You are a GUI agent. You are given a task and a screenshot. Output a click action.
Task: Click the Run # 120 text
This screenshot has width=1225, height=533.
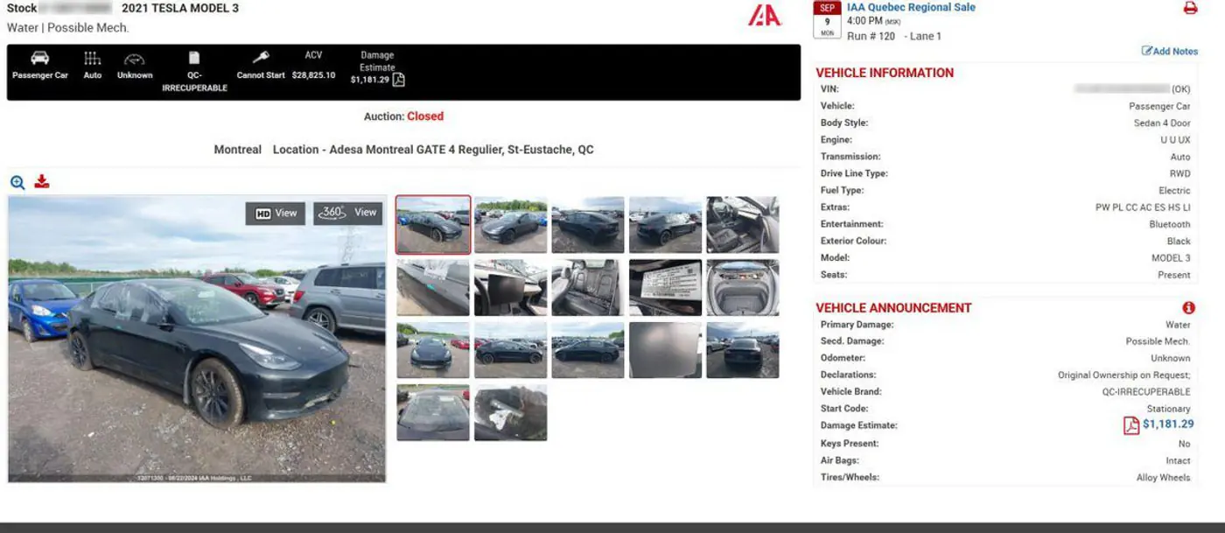coord(871,36)
